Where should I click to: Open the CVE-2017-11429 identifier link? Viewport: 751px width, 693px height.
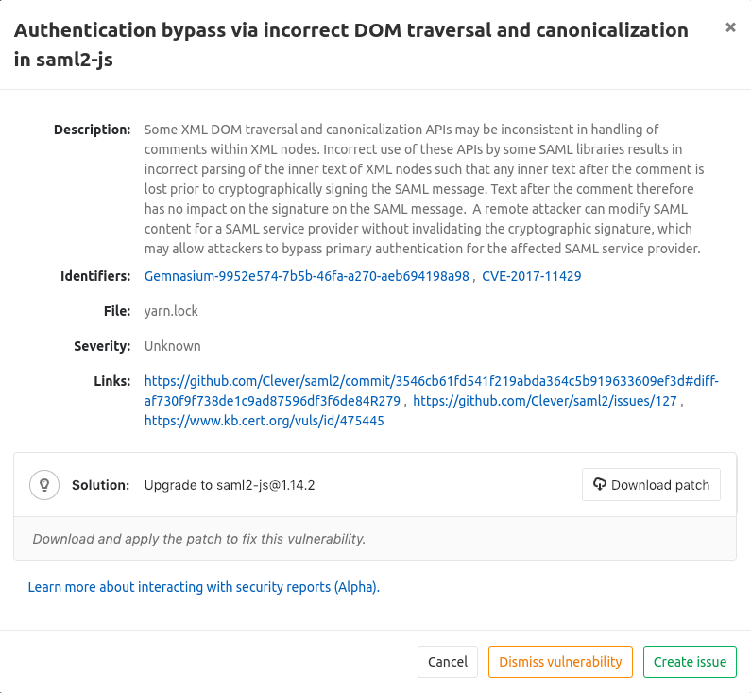[x=531, y=276]
